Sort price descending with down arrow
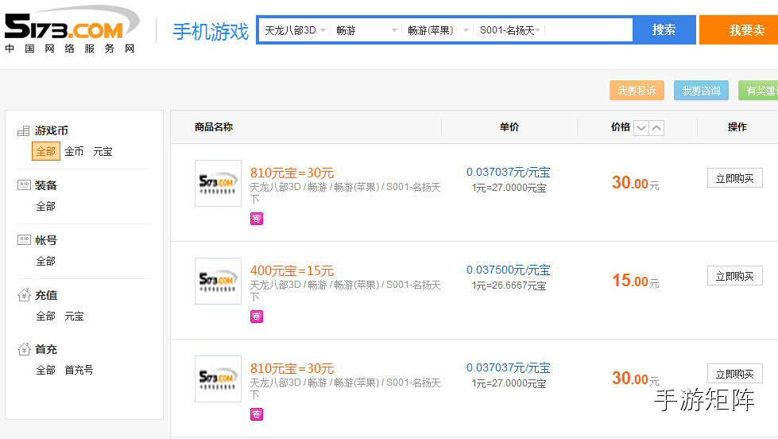 click(x=641, y=128)
